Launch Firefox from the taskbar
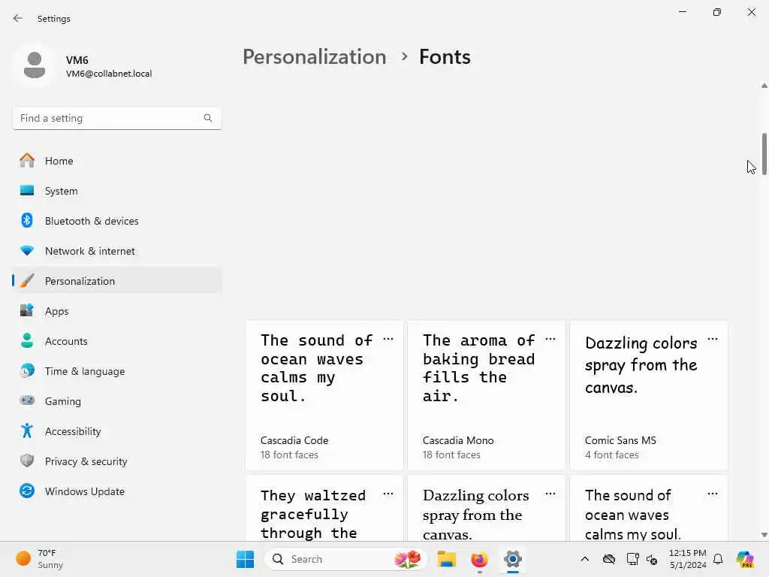The height and width of the screenshot is (577, 769). tap(479, 559)
